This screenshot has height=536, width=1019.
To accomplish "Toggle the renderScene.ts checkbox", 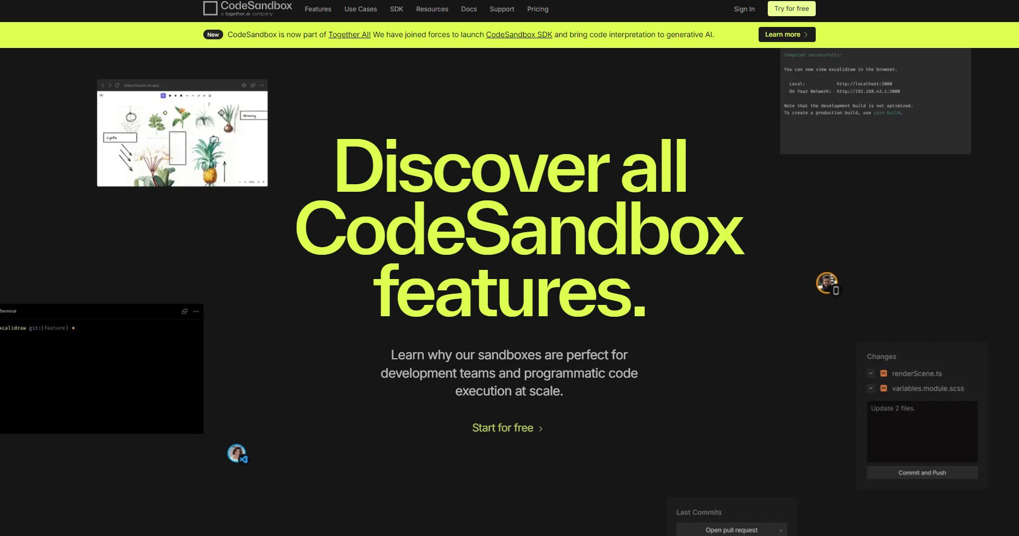I will (871, 373).
